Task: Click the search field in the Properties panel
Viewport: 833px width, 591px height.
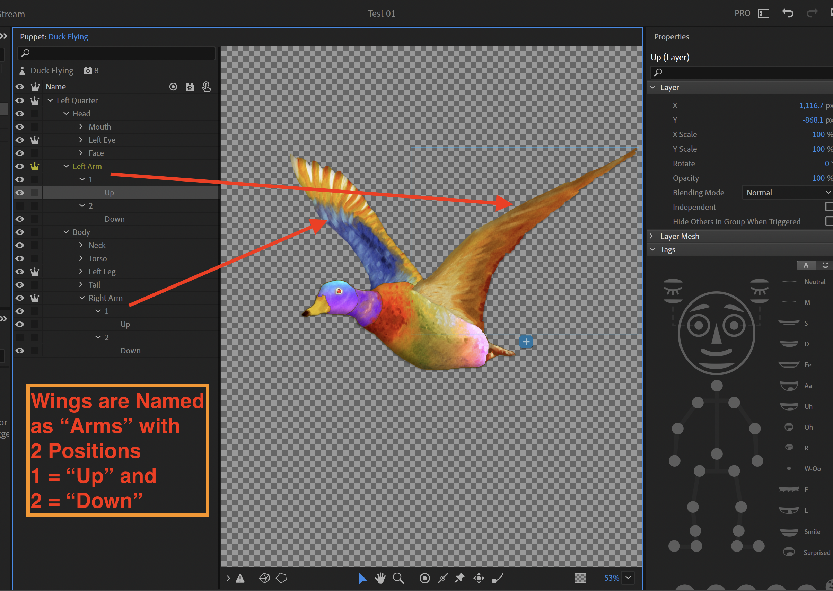Action: click(x=739, y=72)
